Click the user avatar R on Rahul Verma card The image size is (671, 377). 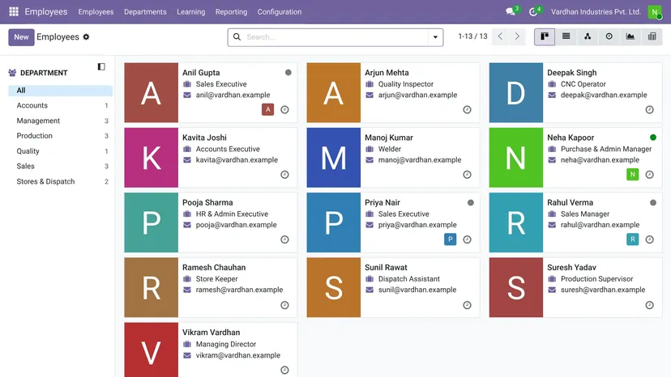(632, 239)
